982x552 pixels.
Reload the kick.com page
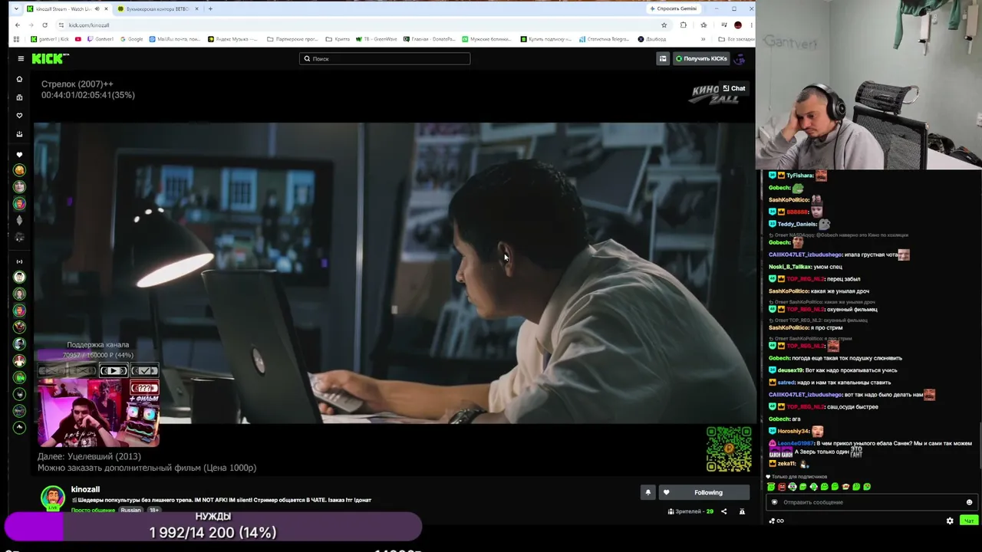44,25
